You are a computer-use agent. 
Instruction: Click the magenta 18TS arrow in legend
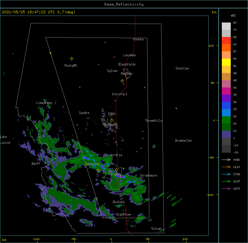coord(226,188)
